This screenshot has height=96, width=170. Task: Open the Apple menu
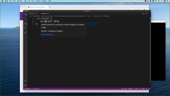pyautogui.click(x=2, y=1)
